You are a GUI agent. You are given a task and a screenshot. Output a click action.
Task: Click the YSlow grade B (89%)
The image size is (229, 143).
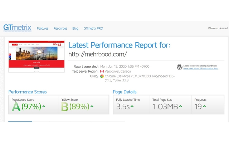click(75, 107)
